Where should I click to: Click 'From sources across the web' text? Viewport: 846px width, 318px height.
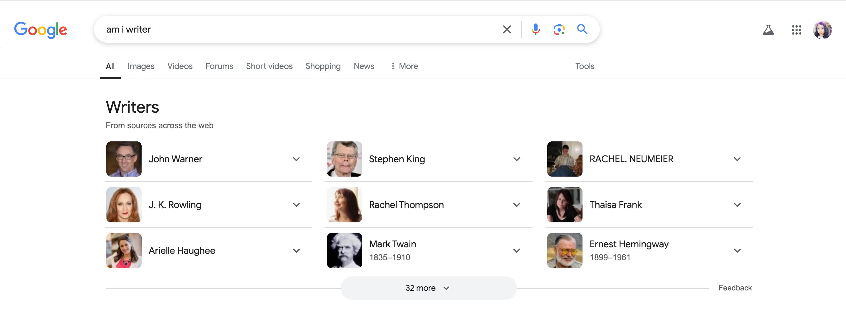160,125
